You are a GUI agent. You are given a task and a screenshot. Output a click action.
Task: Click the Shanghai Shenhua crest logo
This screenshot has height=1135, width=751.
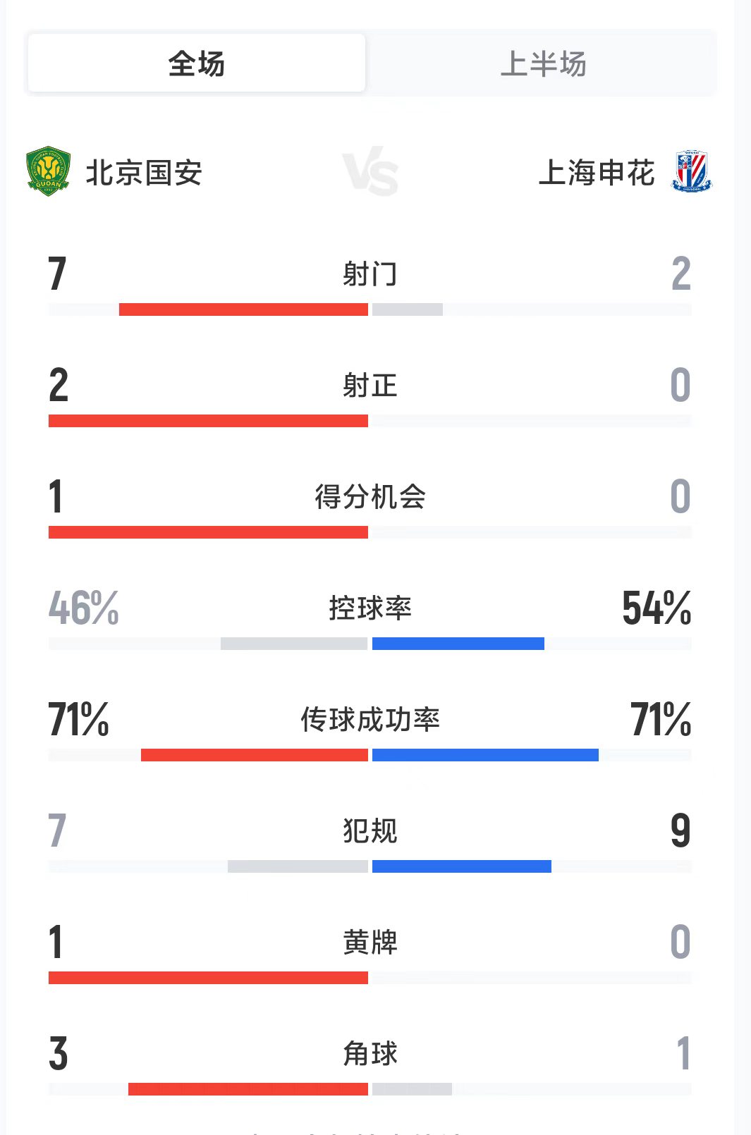pyautogui.click(x=692, y=171)
